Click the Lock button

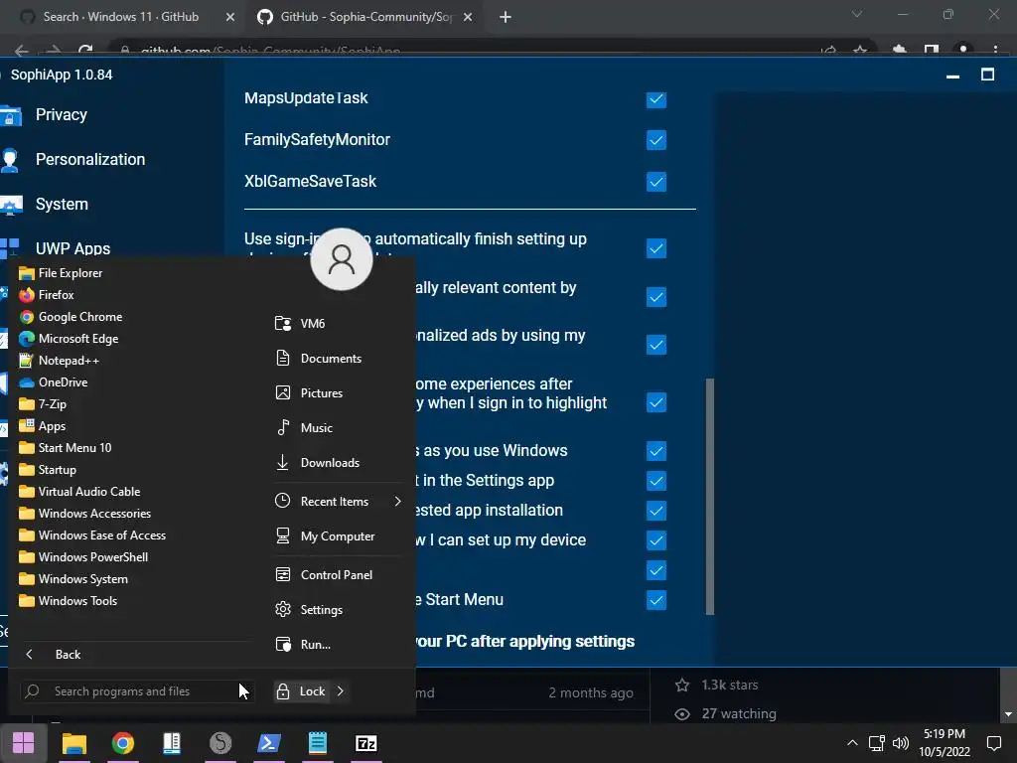coord(301,691)
